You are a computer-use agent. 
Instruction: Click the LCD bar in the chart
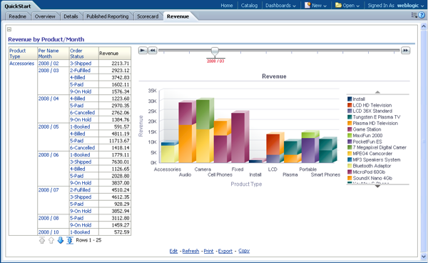(x=273, y=148)
